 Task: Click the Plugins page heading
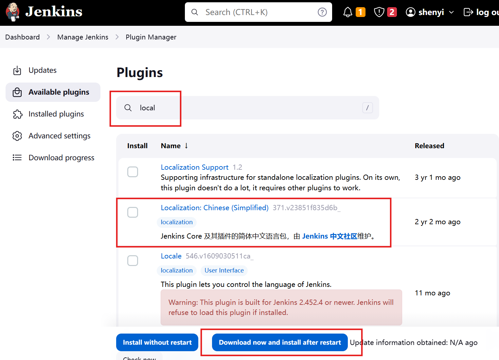[139, 72]
